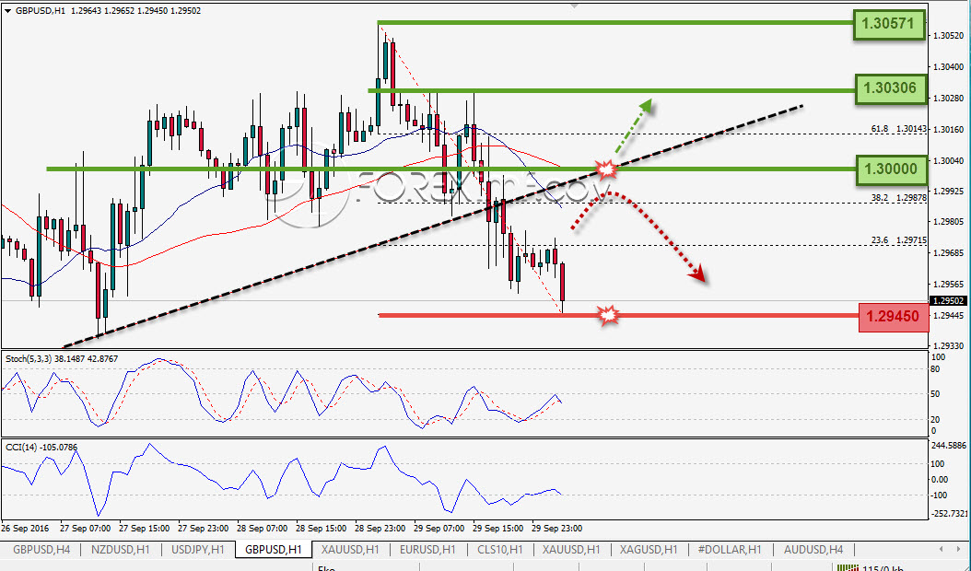
Task: Select the black dashed trendline on chart
Action: [x=434, y=226]
